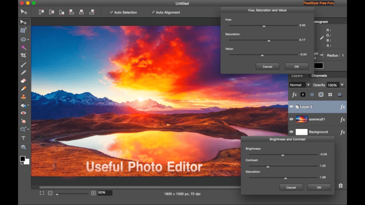This screenshot has height=205, width=365.
Task: Select the Paint Bucket tool
Action: tap(23, 105)
